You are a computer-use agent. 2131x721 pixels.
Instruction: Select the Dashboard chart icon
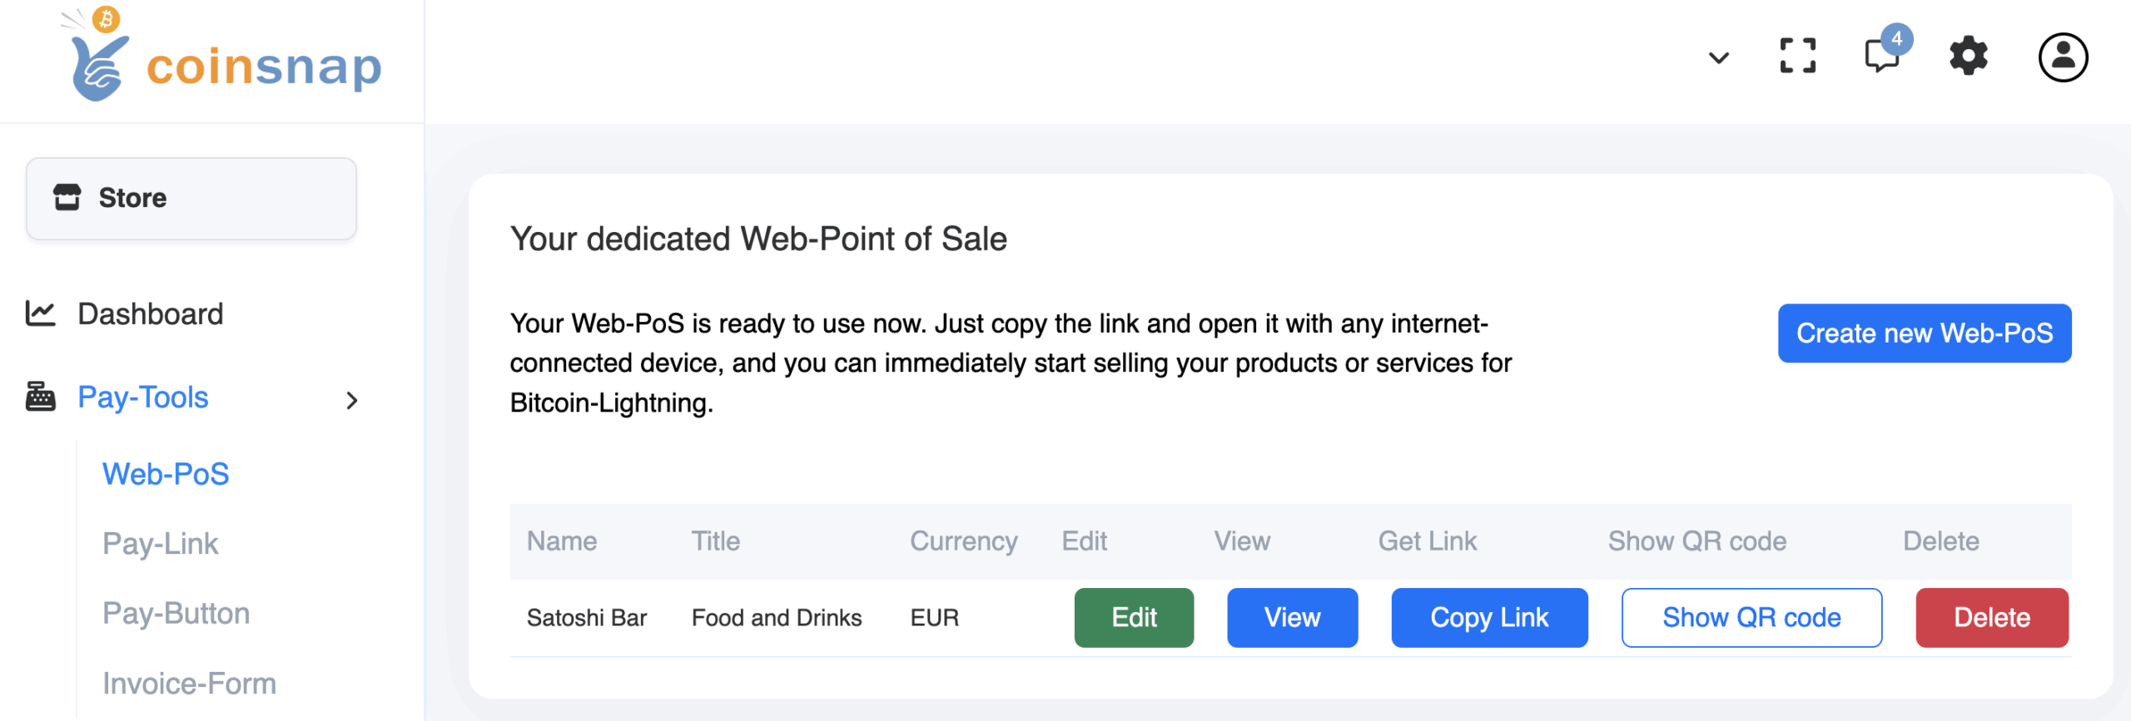tap(39, 314)
